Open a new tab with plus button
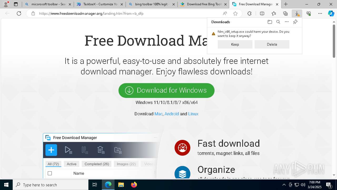Screen dimensions: 337x190 (x=286, y=4)
